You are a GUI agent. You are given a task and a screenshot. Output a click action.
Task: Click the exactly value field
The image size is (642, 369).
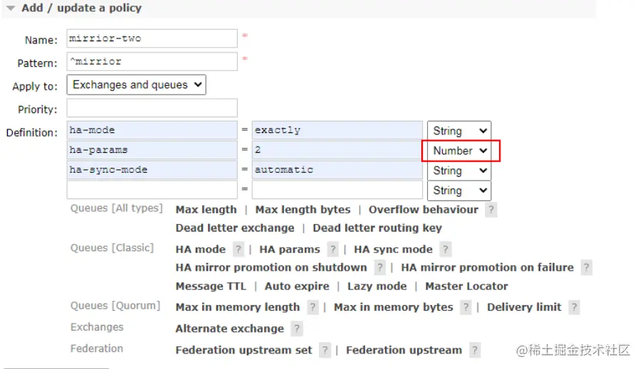tap(337, 130)
